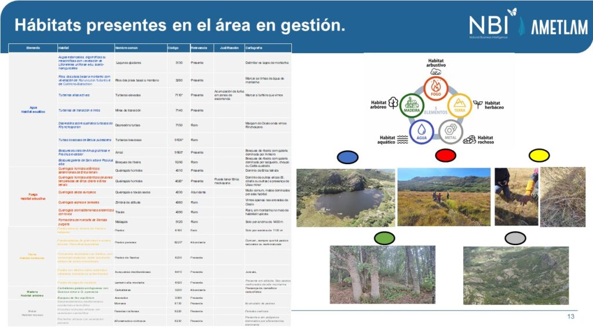Click the rocks icon beside Habitat rochoso
The width and height of the screenshot is (593, 333).
(469, 140)
